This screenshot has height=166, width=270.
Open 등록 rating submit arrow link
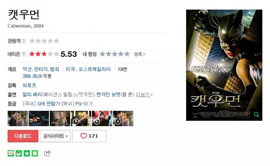140,54
